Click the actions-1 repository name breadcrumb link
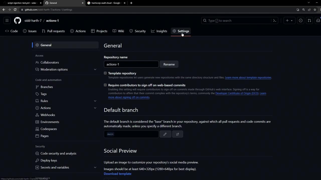This screenshot has width=321, height=180. tap(52, 20)
